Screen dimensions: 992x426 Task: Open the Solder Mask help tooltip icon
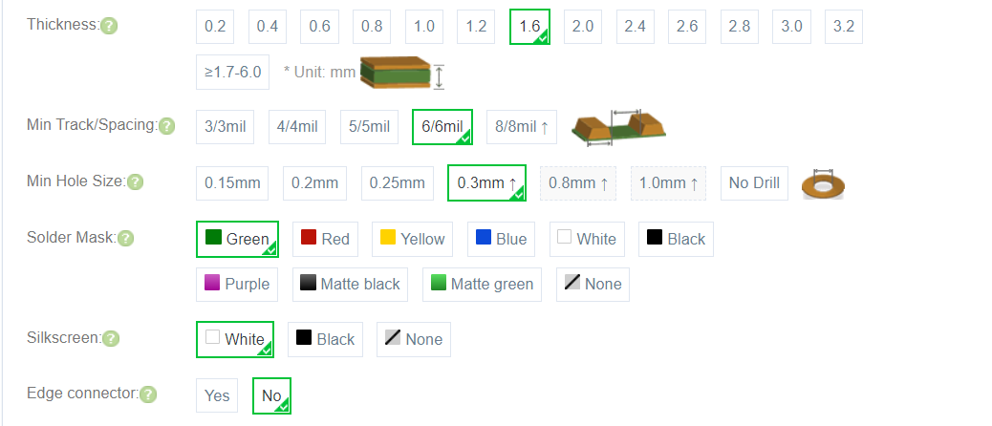pos(125,238)
